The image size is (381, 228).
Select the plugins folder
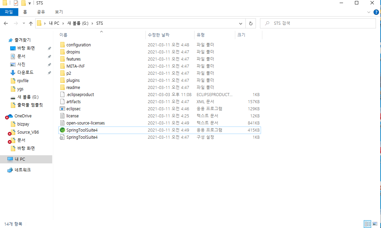tap(159, 80)
